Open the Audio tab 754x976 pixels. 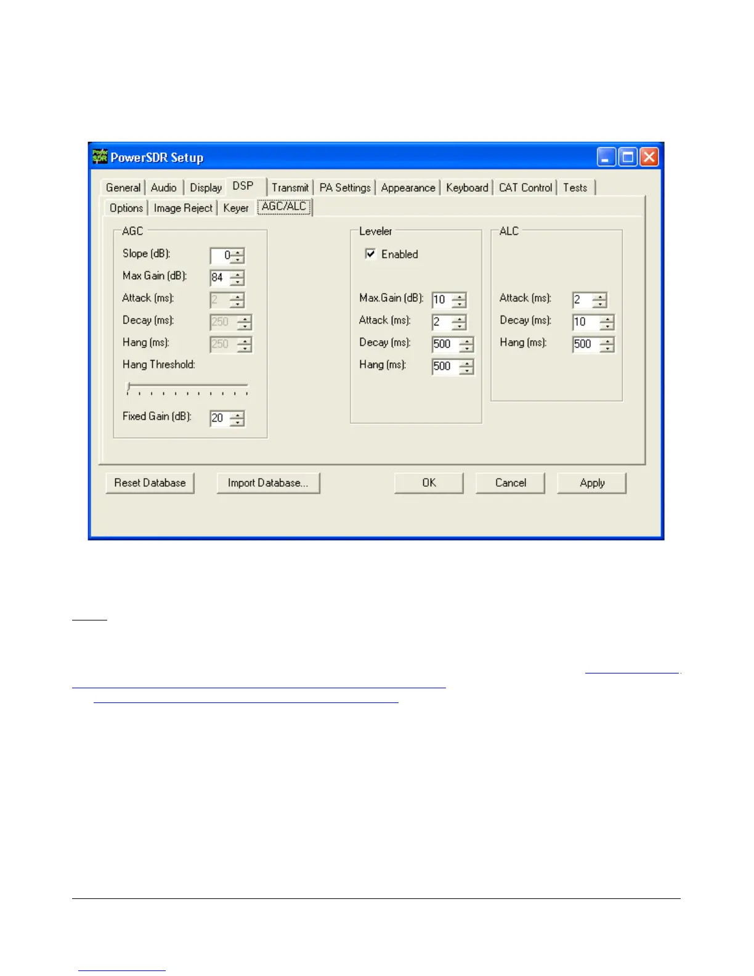click(x=164, y=188)
